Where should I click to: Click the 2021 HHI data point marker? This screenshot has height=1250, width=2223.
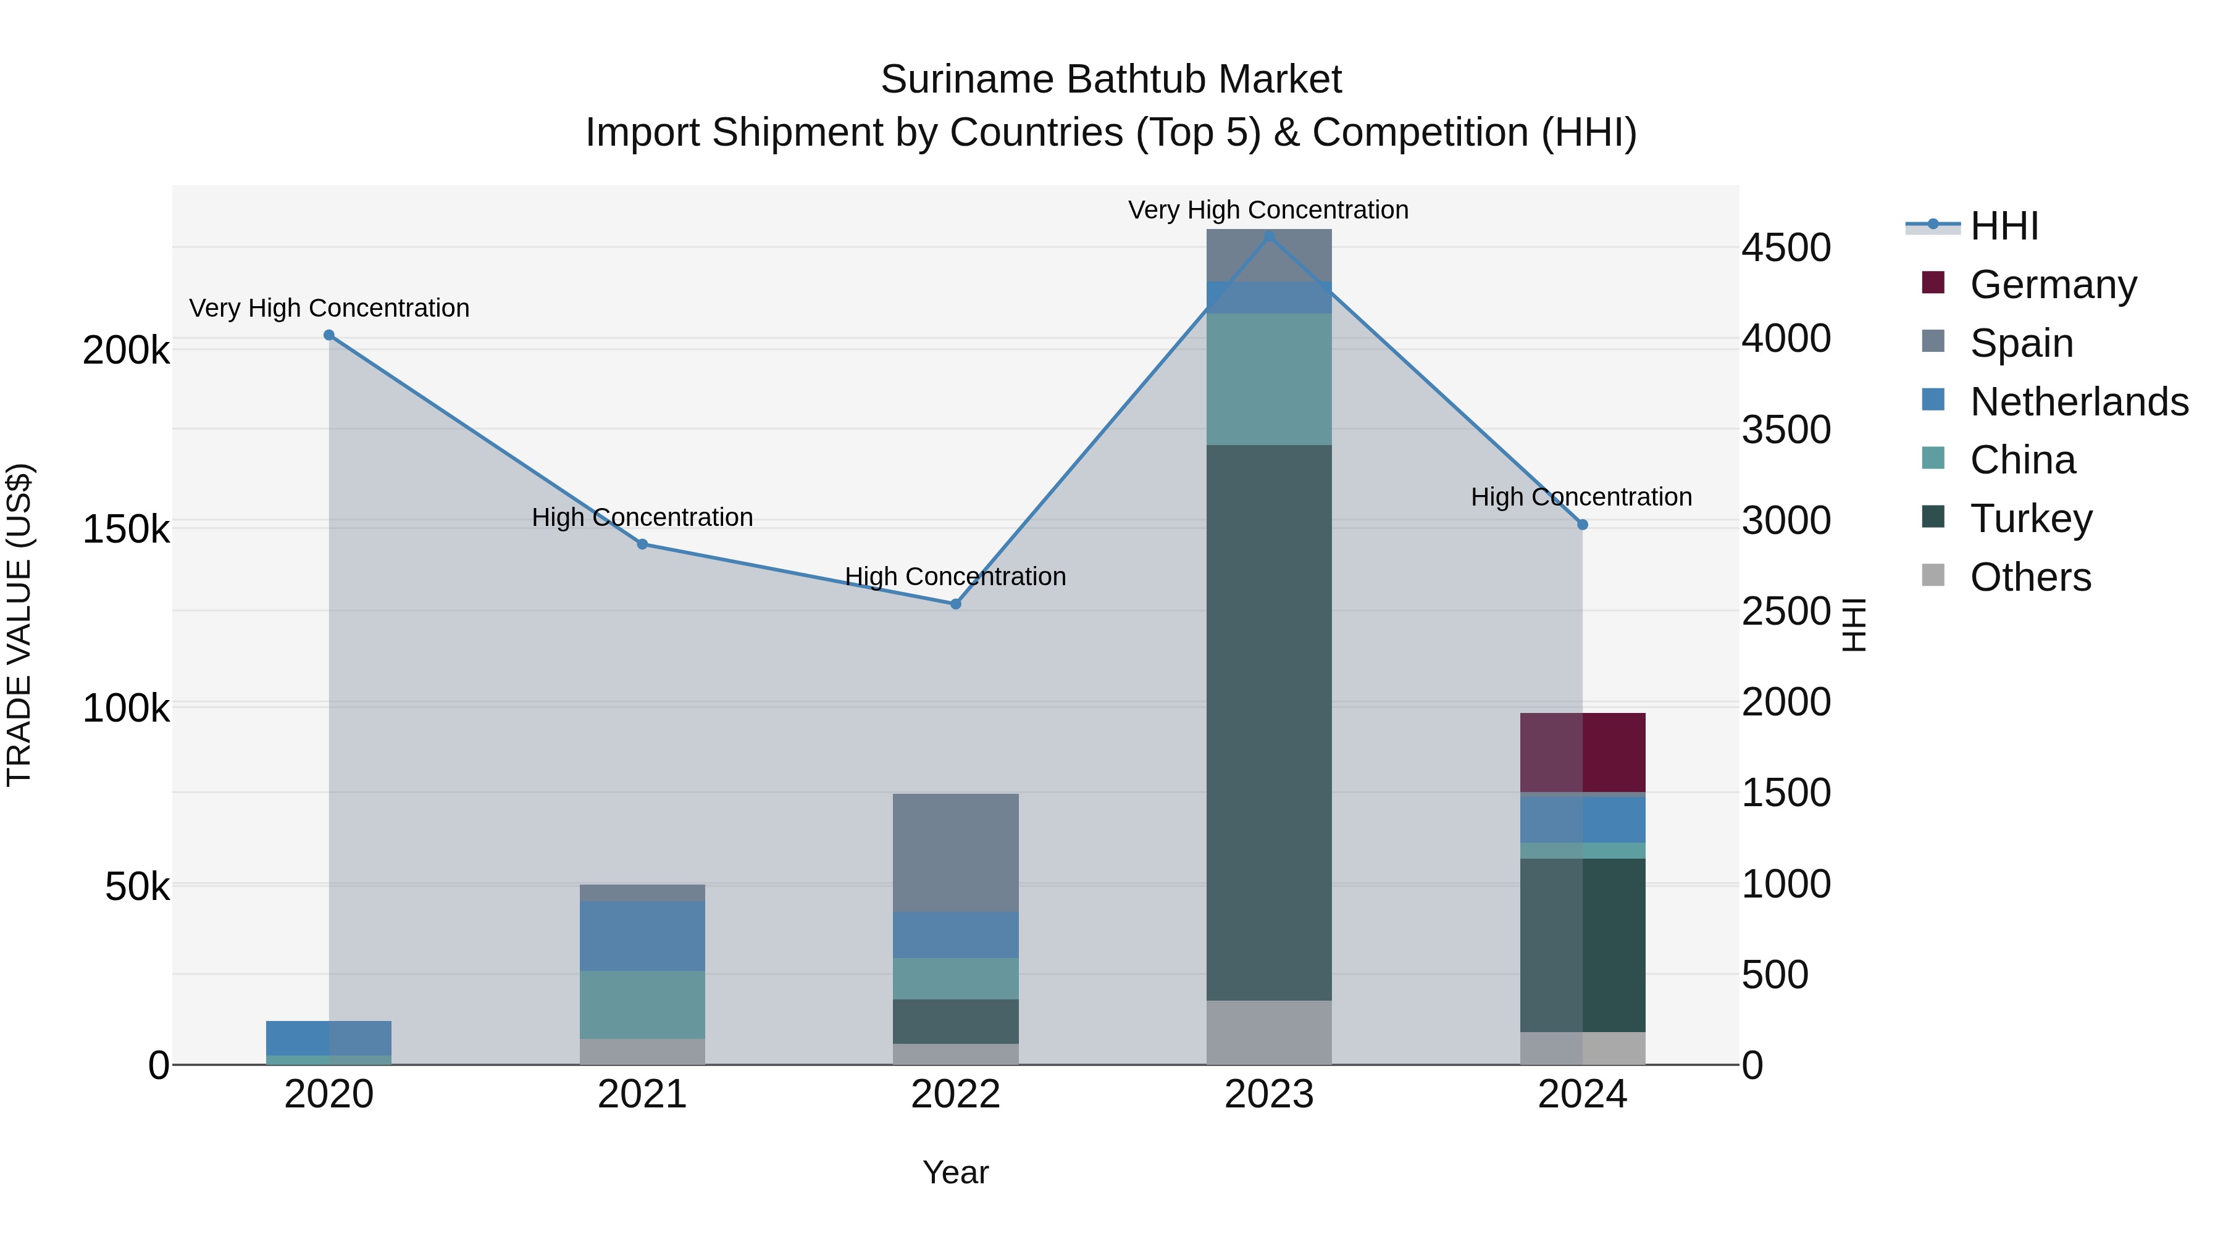(642, 544)
